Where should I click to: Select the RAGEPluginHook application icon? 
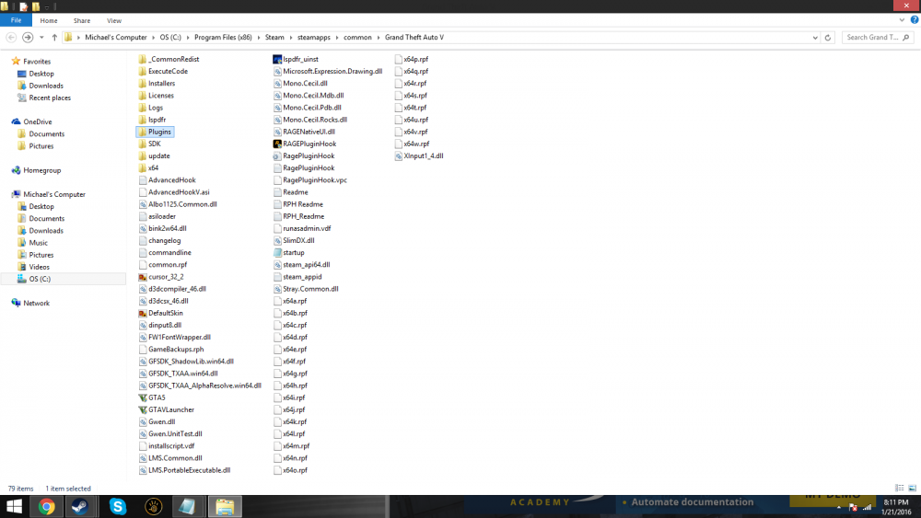pos(277,144)
